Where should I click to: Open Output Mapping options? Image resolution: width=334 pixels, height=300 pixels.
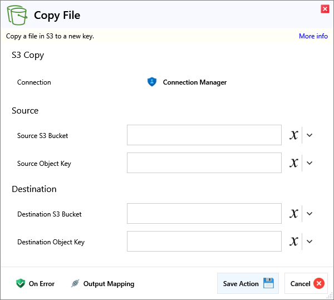click(102, 284)
